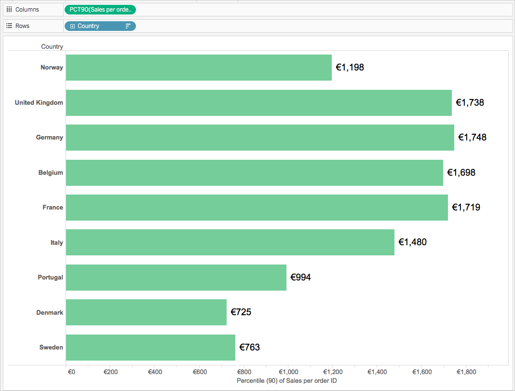Viewport: 515px width, 391px height.
Task: Expand the Country pill plus icon
Action: pyautogui.click(x=73, y=26)
